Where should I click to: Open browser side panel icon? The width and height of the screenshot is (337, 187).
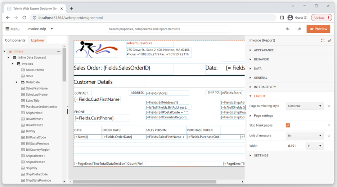pos(282,18)
